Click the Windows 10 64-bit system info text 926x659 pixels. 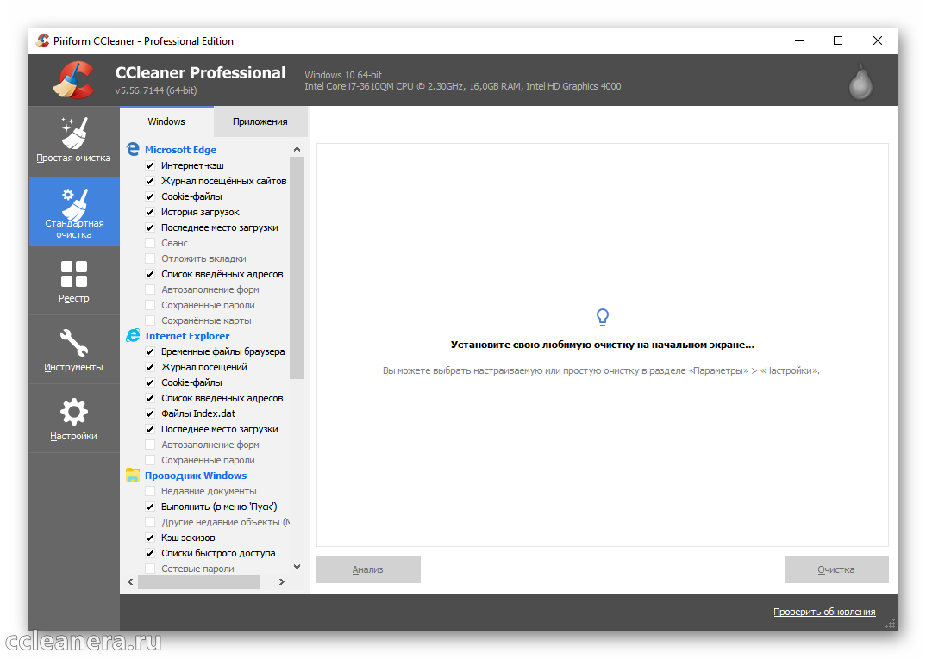pyautogui.click(x=343, y=75)
